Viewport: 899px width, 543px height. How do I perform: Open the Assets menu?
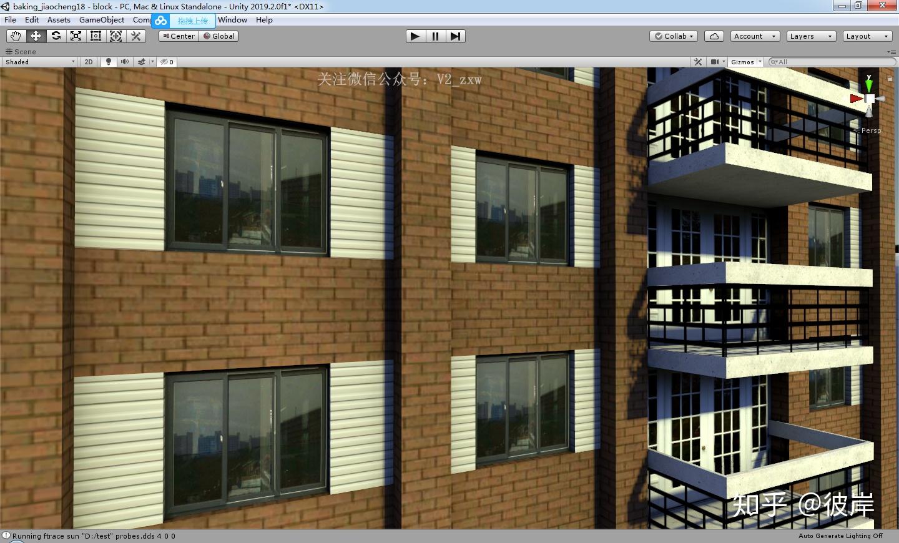pos(59,20)
